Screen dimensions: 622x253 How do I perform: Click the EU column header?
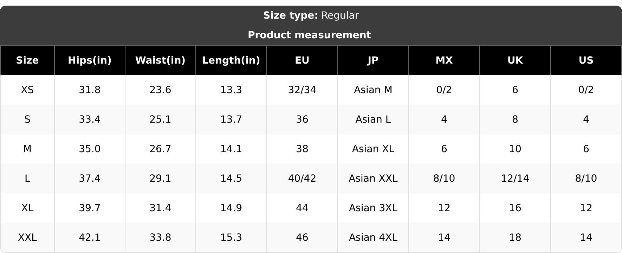[302, 60]
